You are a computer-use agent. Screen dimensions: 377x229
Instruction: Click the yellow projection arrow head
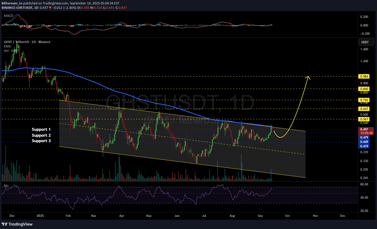tap(308, 77)
